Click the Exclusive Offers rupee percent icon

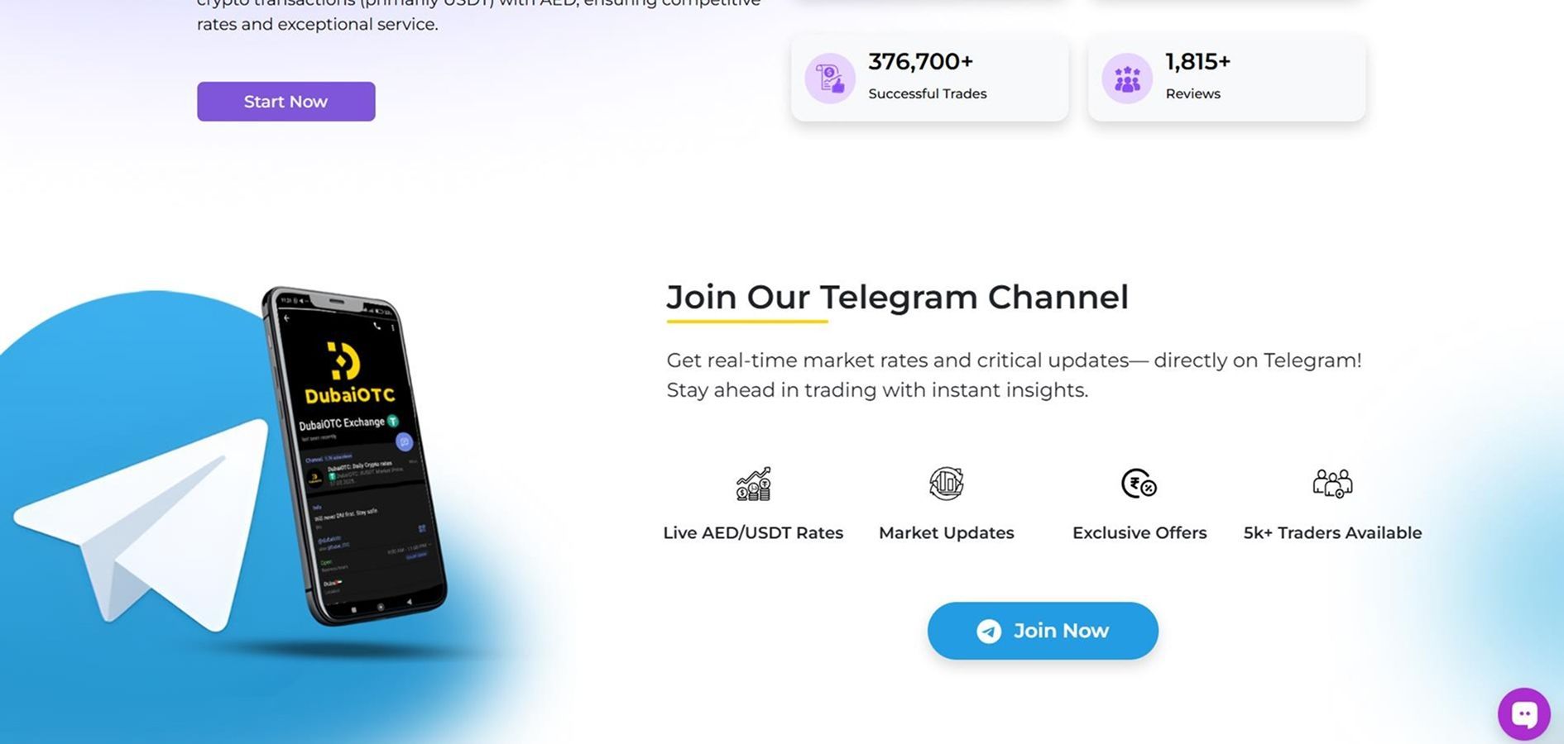[x=1139, y=484]
